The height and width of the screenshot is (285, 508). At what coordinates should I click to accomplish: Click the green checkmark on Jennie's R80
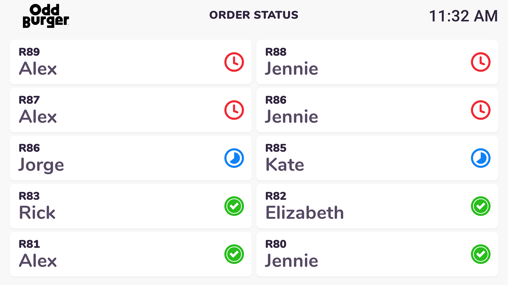pyautogui.click(x=481, y=254)
